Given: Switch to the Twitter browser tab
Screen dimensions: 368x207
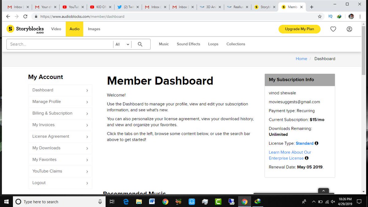Looking at the screenshot, I should [x=128, y=7].
